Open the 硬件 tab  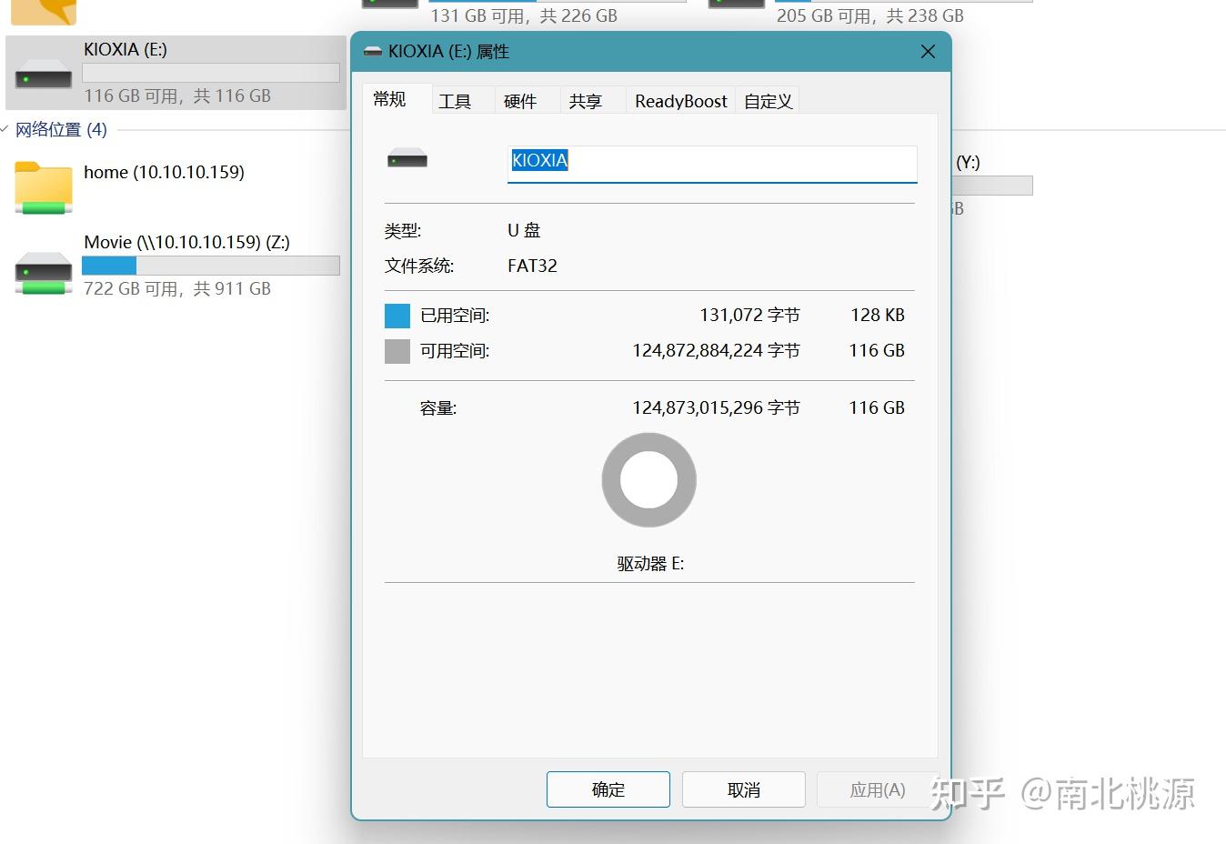tap(520, 100)
